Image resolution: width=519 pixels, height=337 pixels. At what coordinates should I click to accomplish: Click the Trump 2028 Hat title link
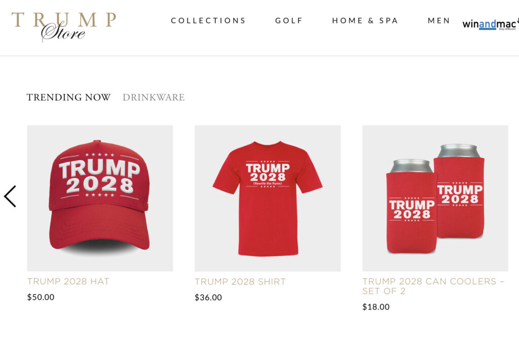tap(68, 281)
